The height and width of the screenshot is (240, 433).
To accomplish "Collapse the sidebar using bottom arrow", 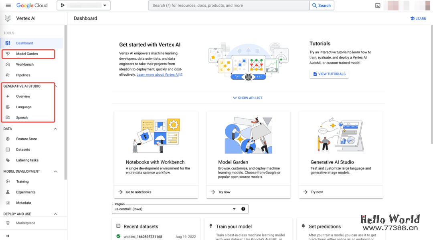I will pyautogui.click(x=8, y=236).
